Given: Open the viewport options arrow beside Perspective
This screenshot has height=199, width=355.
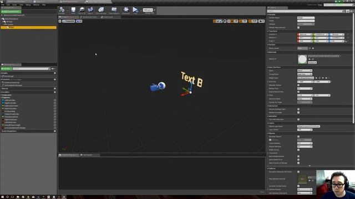Looking at the screenshot, I should (60, 21).
